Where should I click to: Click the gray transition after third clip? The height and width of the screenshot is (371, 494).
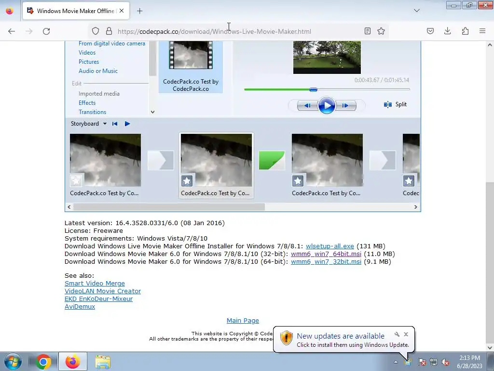click(383, 160)
